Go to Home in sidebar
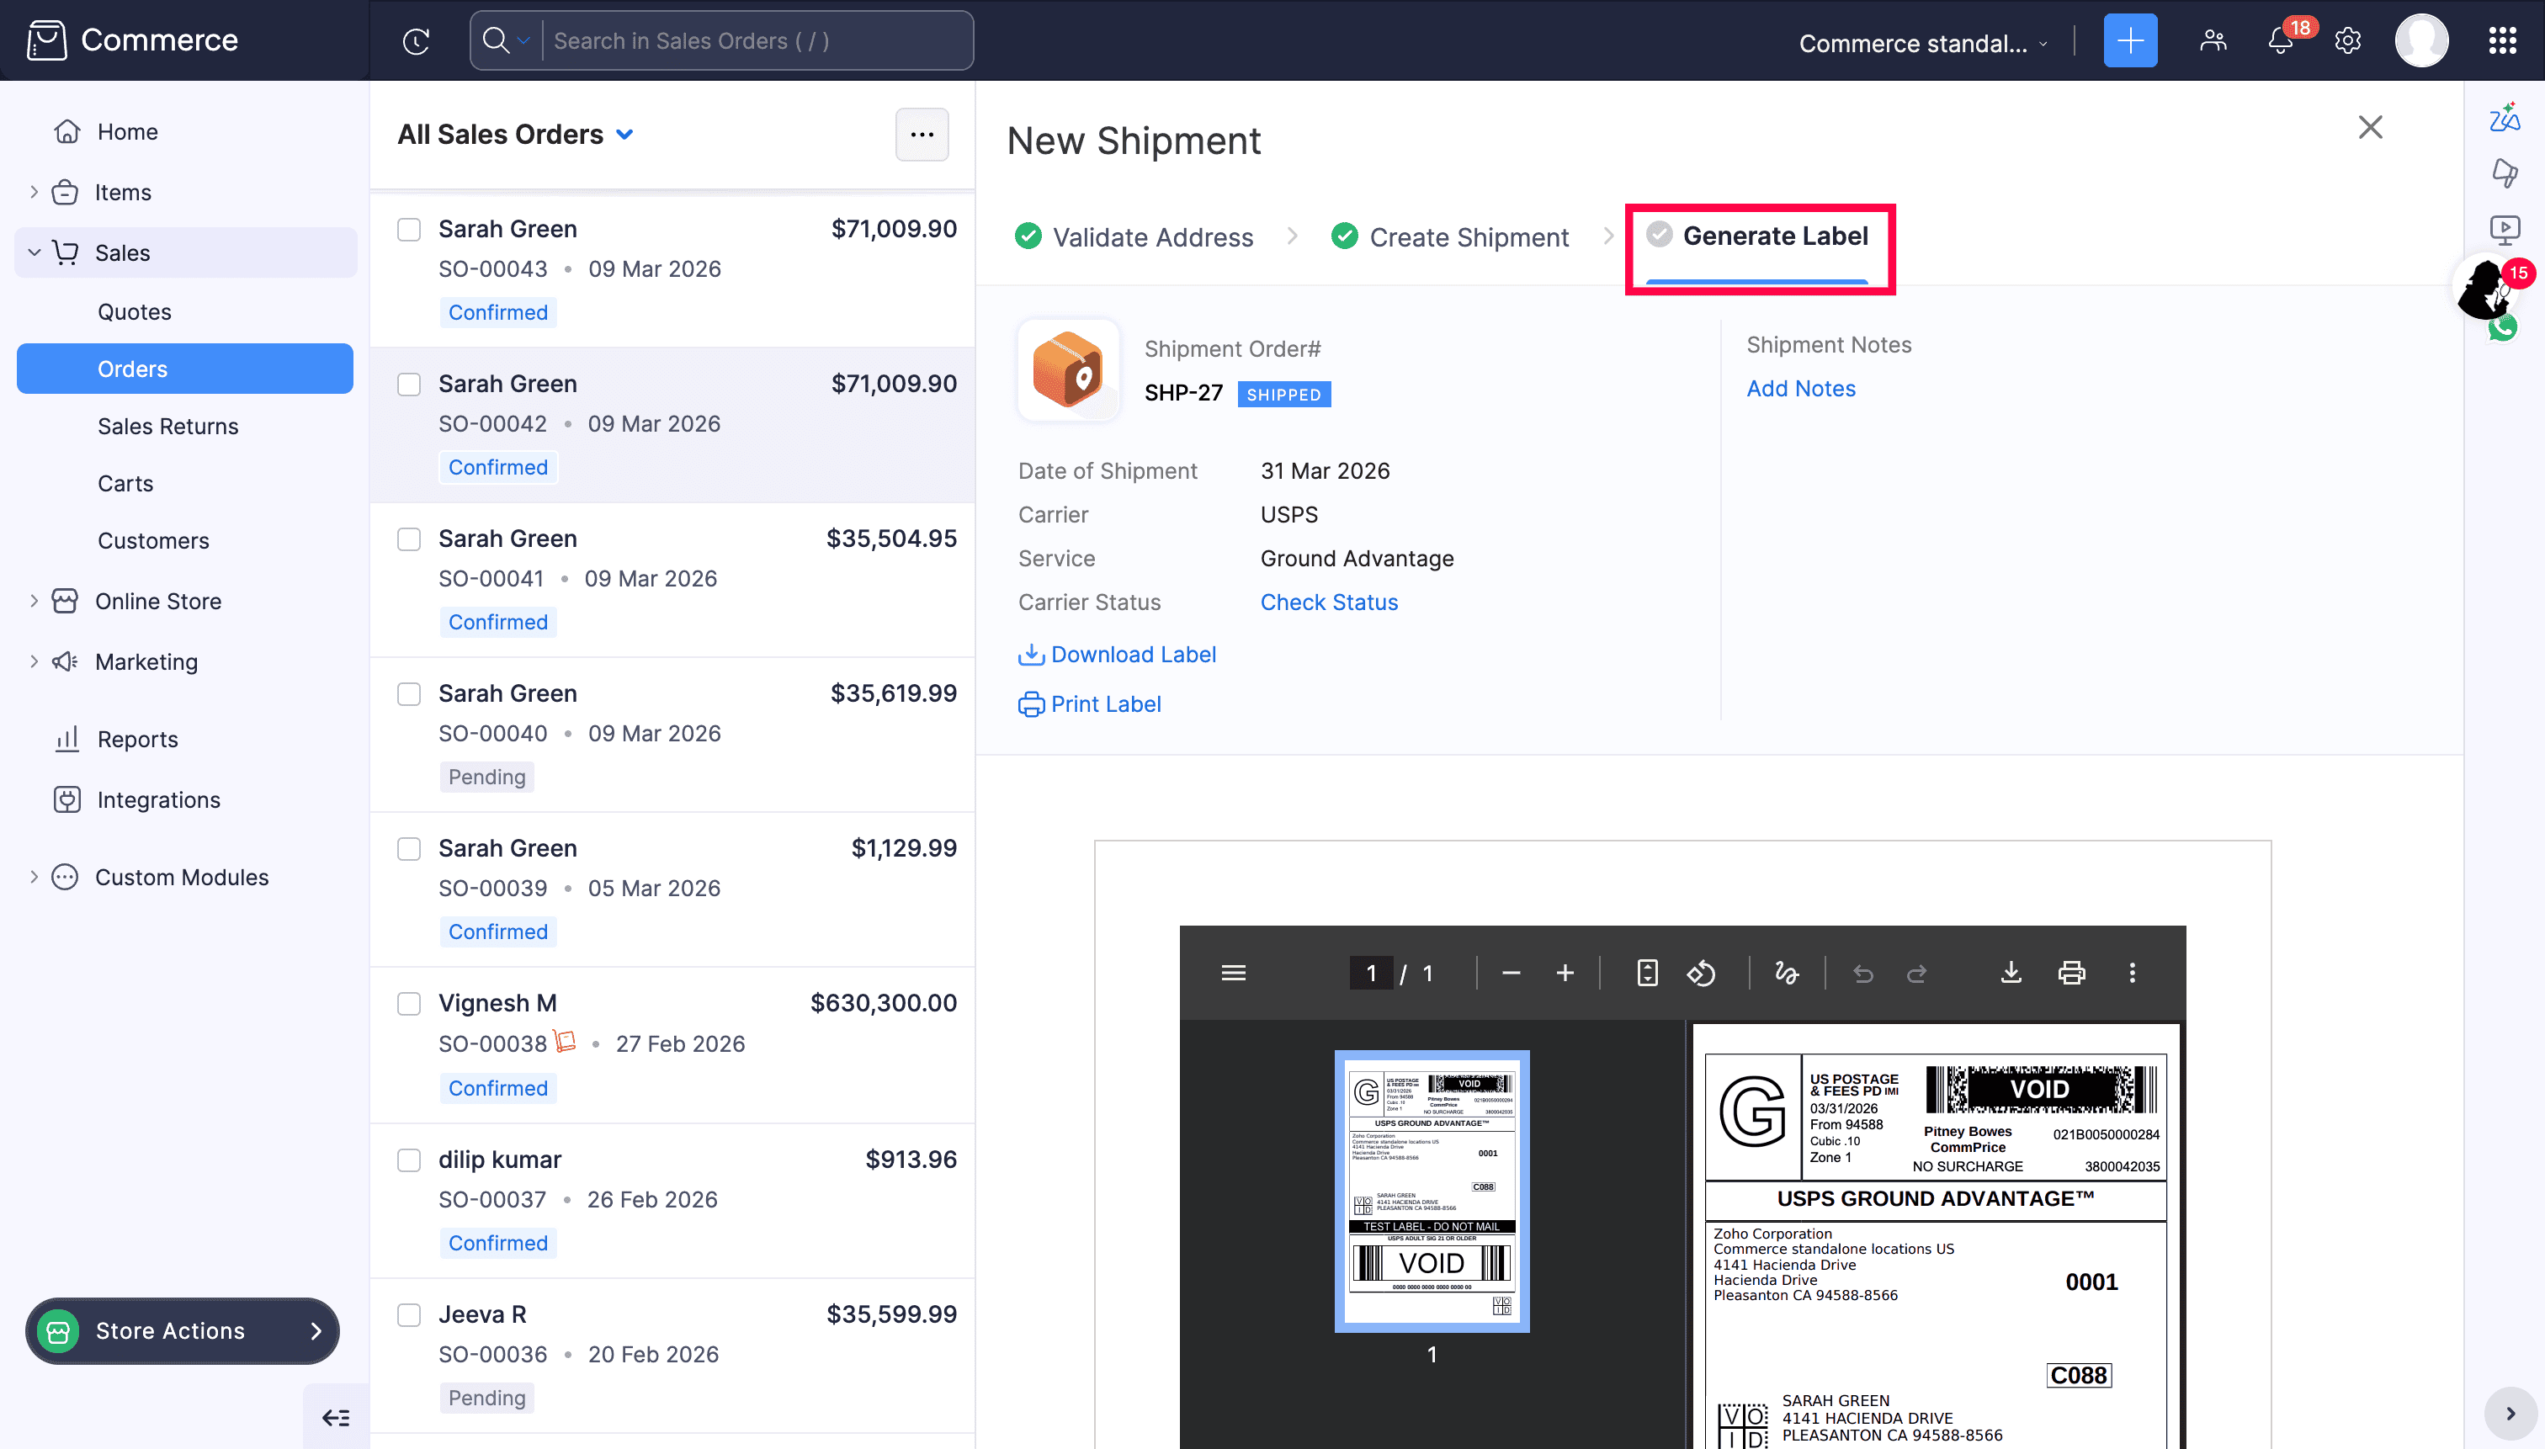The height and width of the screenshot is (1449, 2545). pos(126,131)
